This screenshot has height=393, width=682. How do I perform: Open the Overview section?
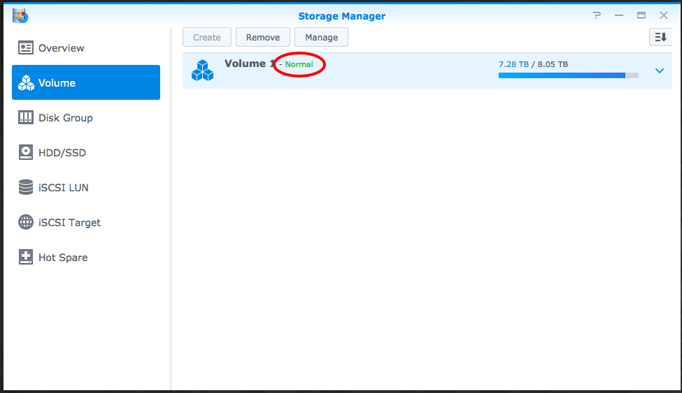[x=85, y=47]
